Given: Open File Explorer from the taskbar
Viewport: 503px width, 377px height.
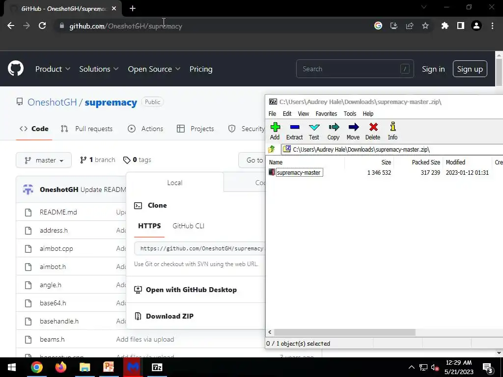Looking at the screenshot, I should tap(85, 367).
